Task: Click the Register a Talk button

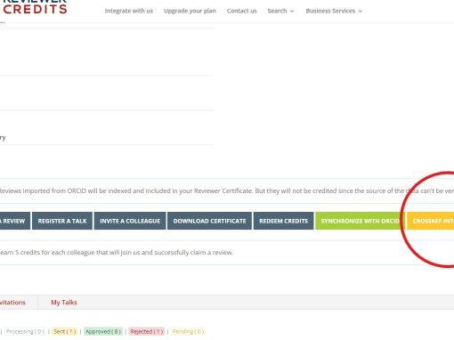Action: (x=62, y=221)
